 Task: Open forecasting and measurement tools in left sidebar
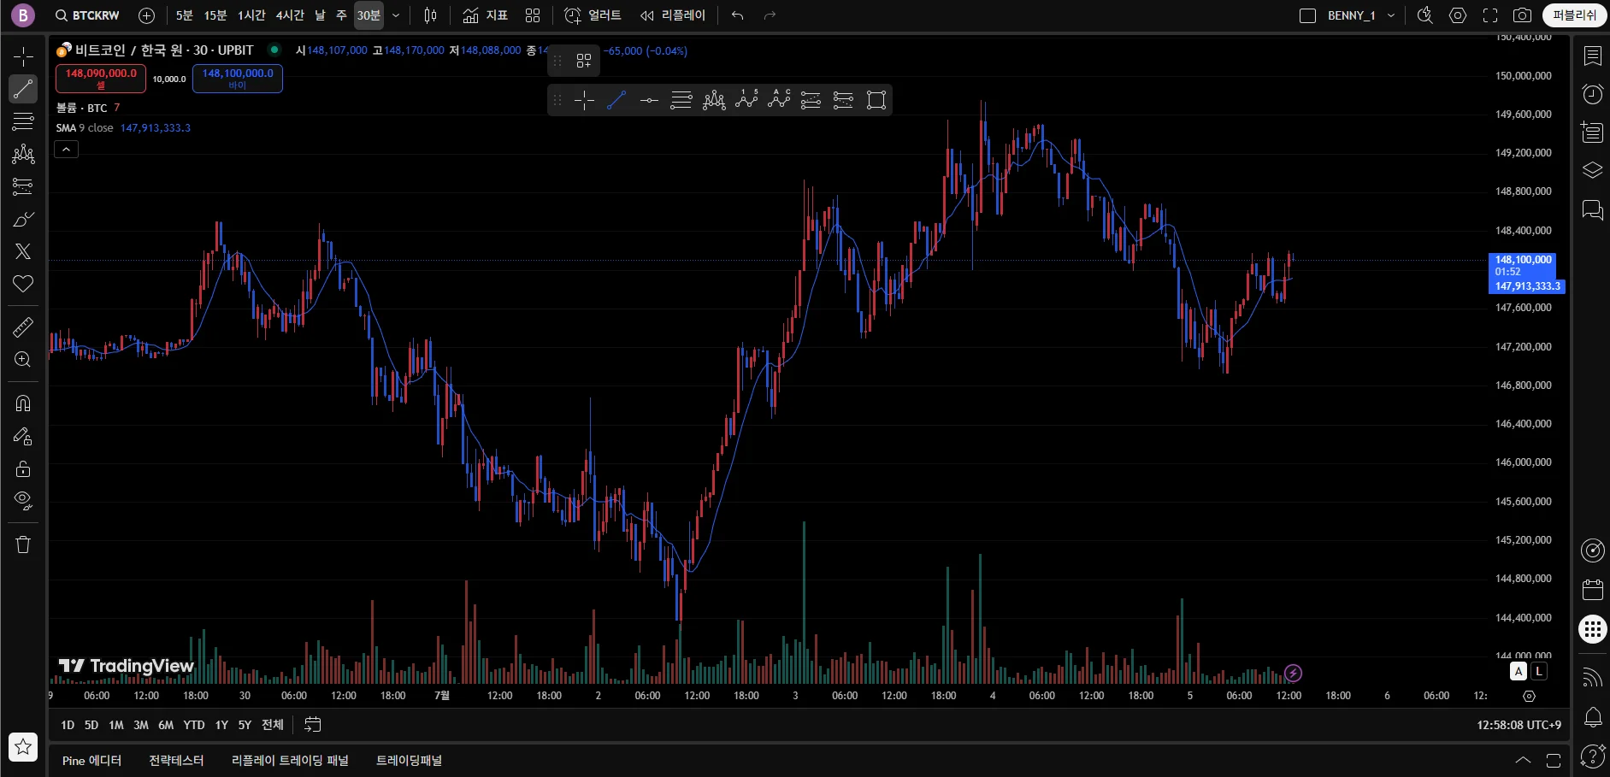point(23,186)
